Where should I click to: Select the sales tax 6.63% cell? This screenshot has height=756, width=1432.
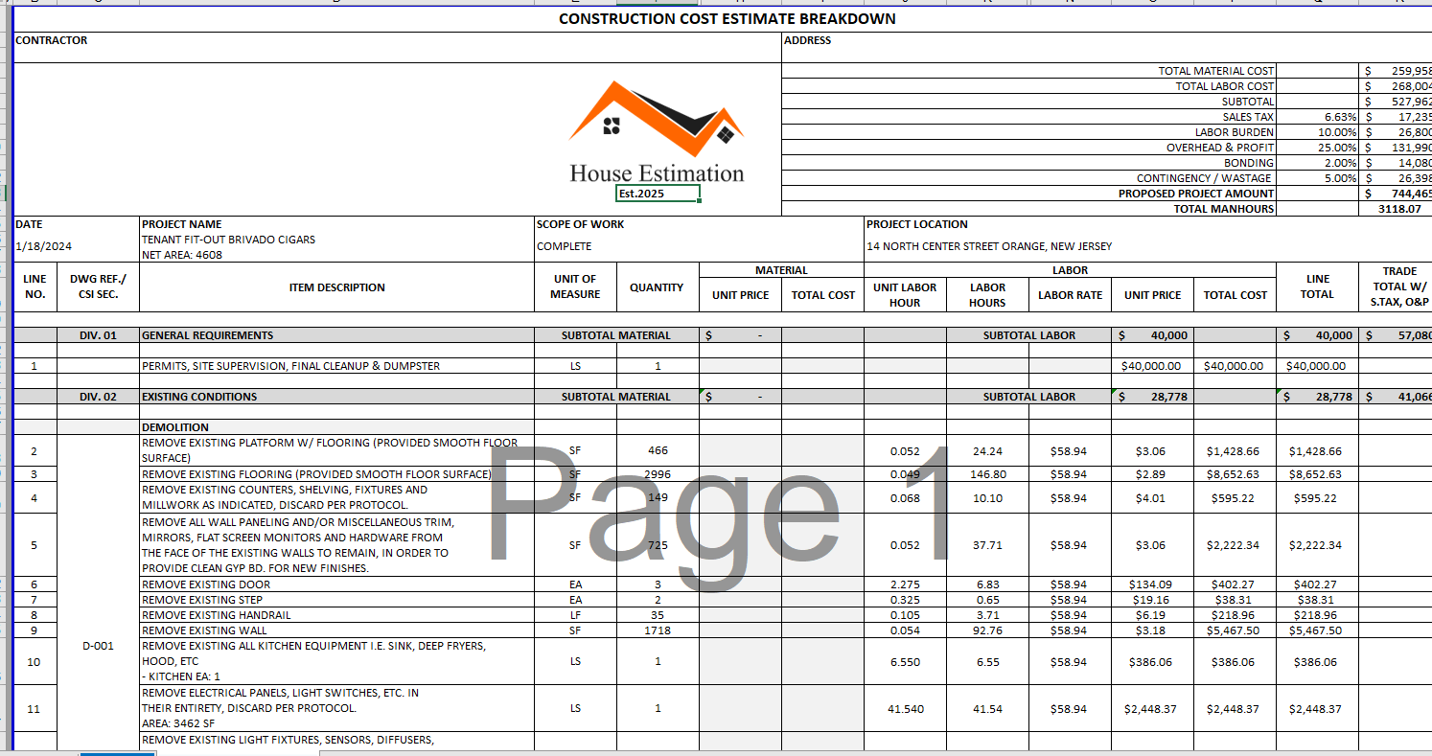point(1319,117)
